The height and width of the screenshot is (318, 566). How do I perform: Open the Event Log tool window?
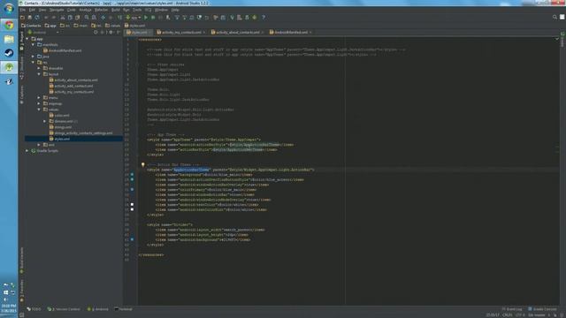(x=512, y=309)
